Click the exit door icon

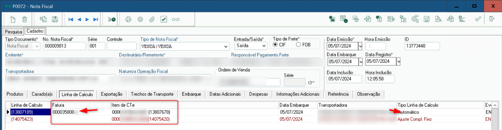(492, 19)
